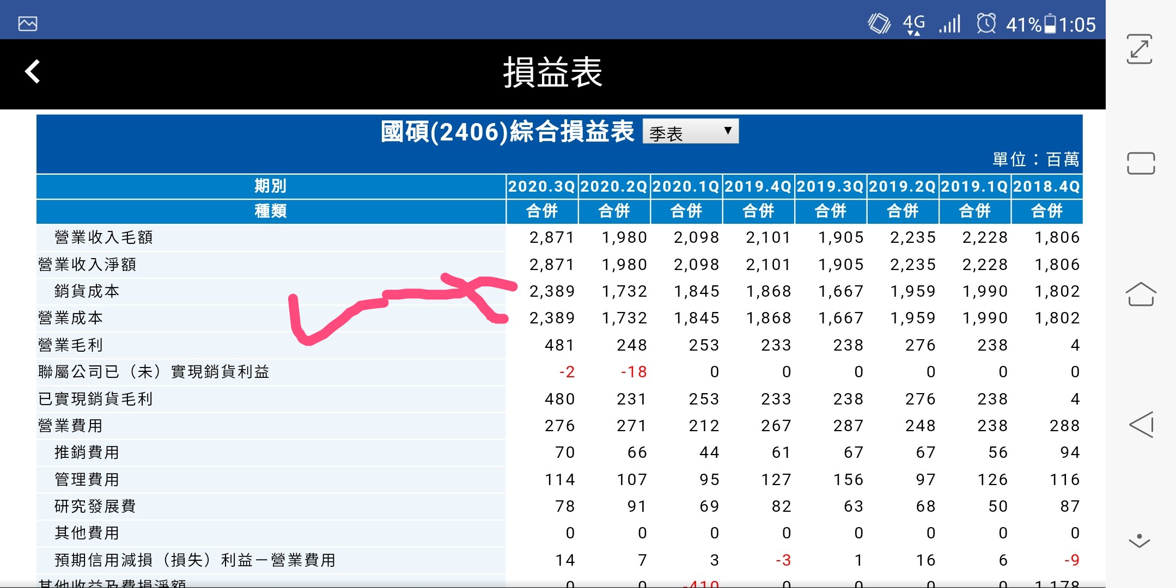The image size is (1176, 588).
Task: Tap the 損益表 page title
Action: tap(552, 73)
